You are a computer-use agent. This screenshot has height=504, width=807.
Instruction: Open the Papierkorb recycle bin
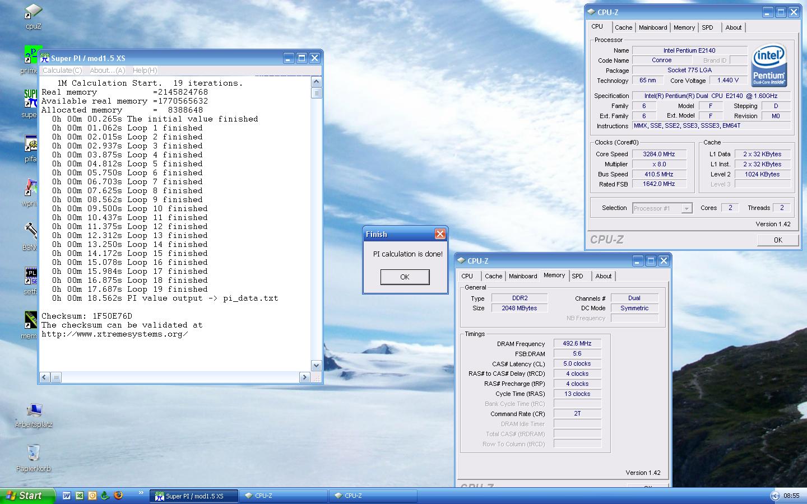coord(34,452)
